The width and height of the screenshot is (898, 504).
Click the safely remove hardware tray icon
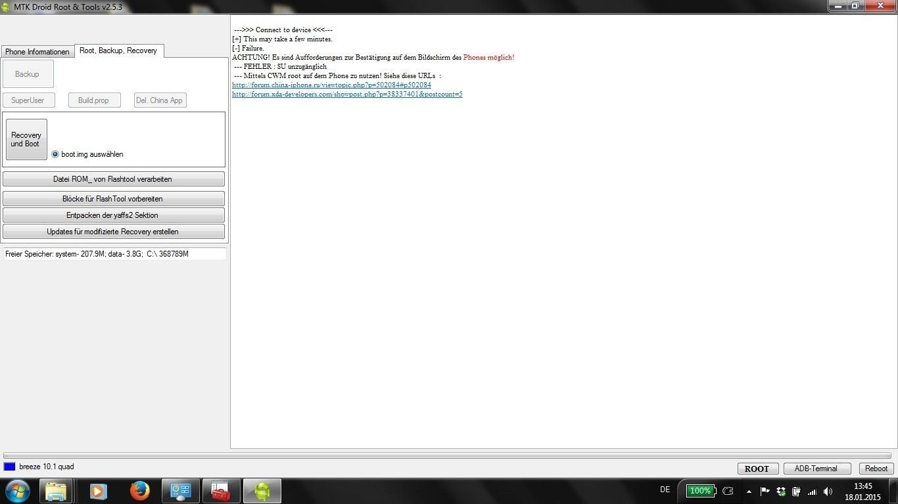click(796, 491)
